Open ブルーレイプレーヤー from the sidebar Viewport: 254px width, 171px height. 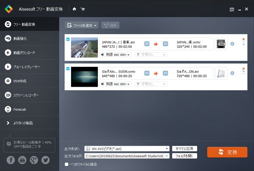tap(30, 67)
